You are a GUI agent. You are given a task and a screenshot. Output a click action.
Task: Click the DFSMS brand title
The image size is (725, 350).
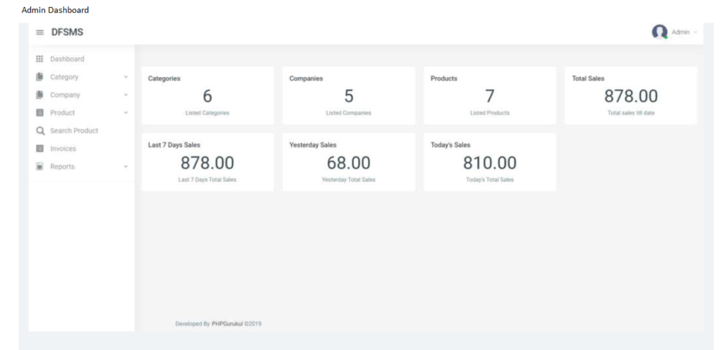pyautogui.click(x=67, y=33)
